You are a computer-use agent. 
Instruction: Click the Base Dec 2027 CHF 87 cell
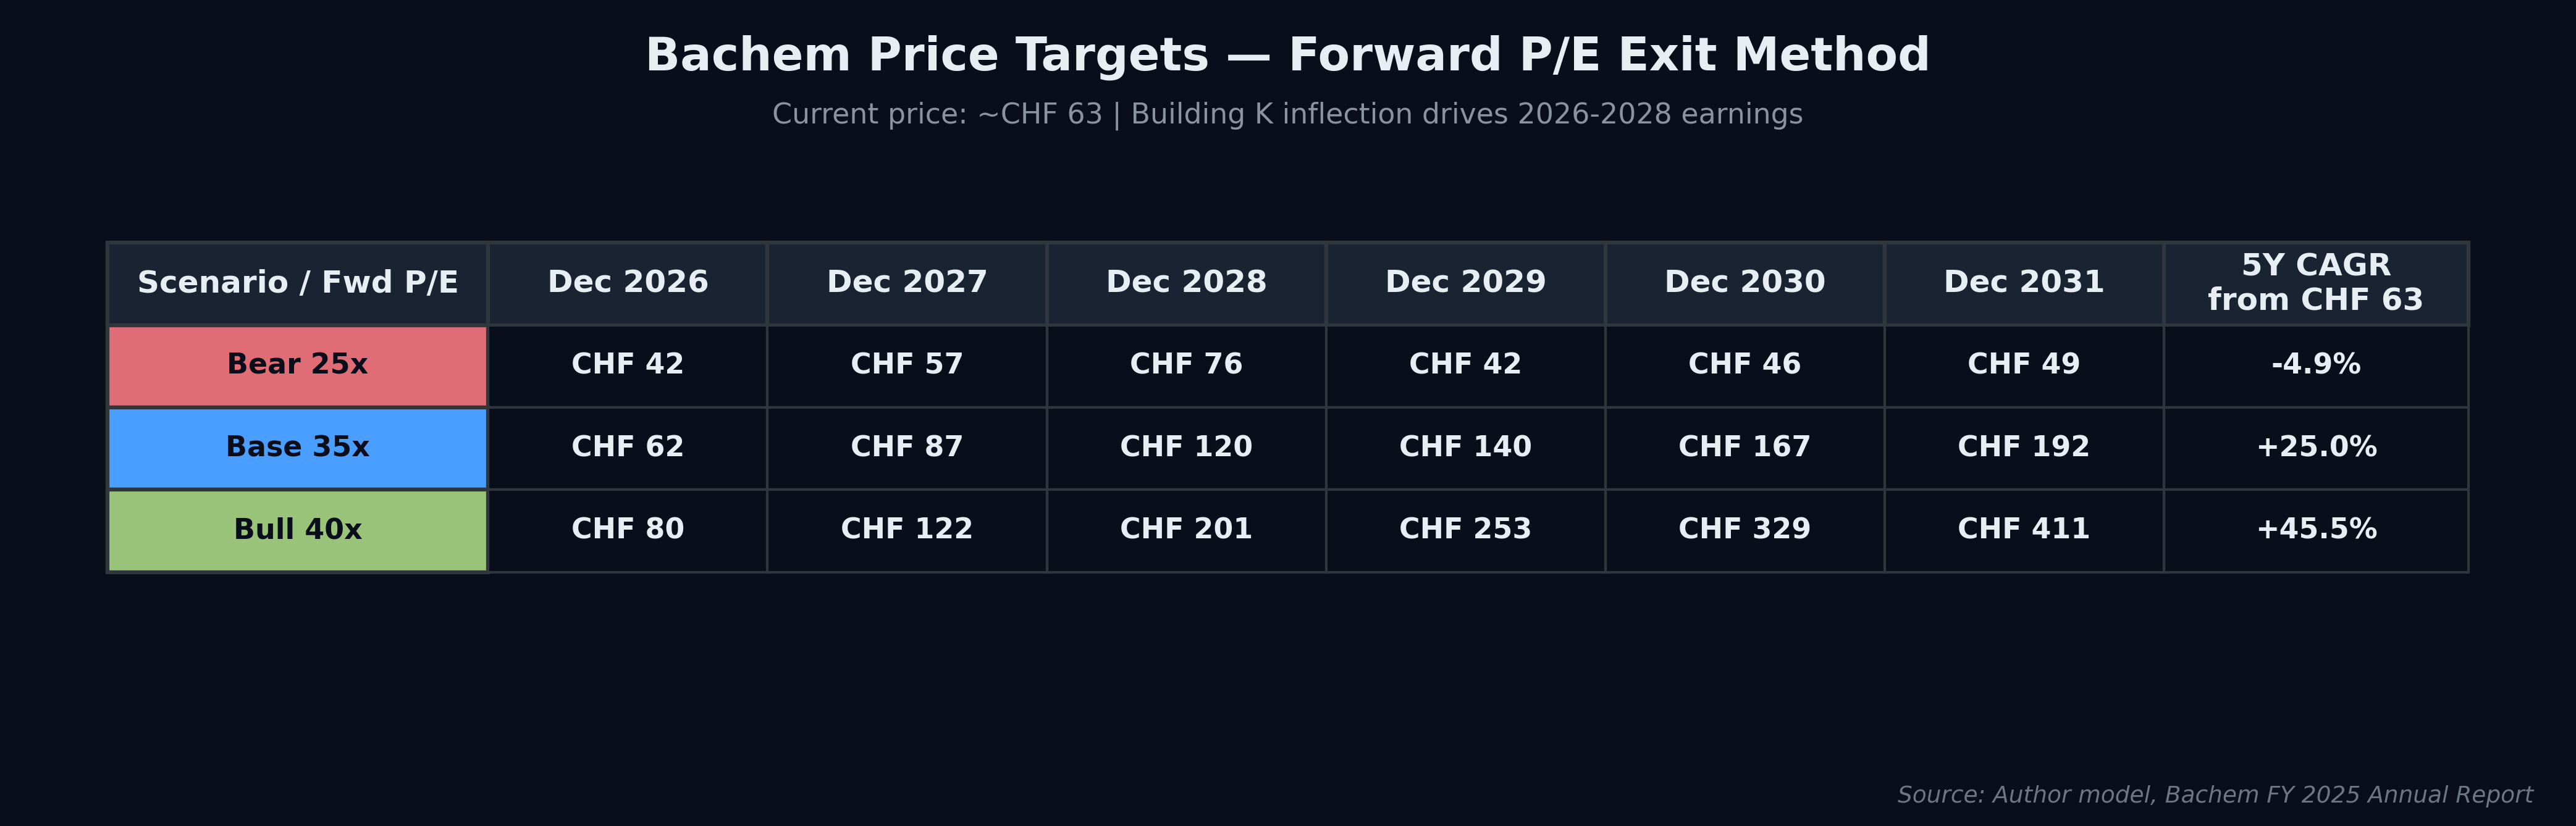click(x=907, y=448)
